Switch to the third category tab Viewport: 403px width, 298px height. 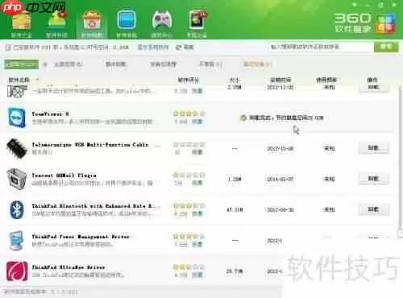116,64
